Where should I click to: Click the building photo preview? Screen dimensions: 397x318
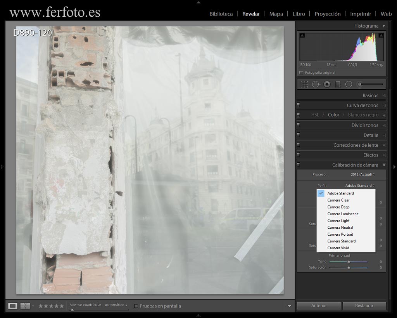(150, 160)
